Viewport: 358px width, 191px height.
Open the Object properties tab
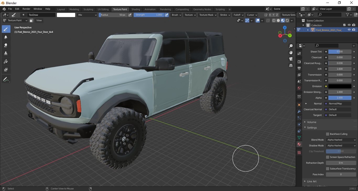(299, 105)
